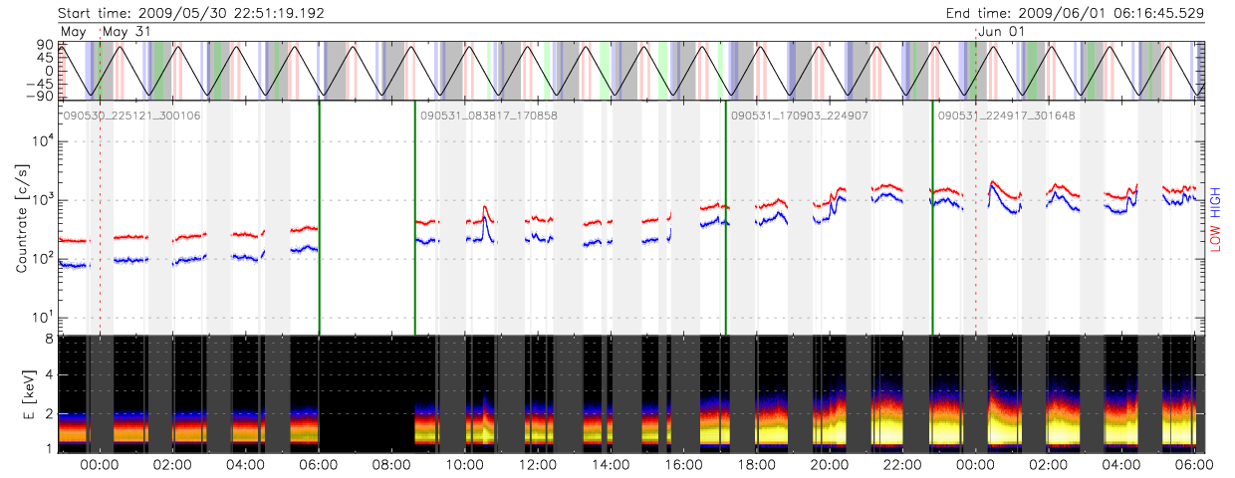Screen dimensions: 1235x478
Task: Select observation label 090531_083817_170858
Action: [488, 116]
